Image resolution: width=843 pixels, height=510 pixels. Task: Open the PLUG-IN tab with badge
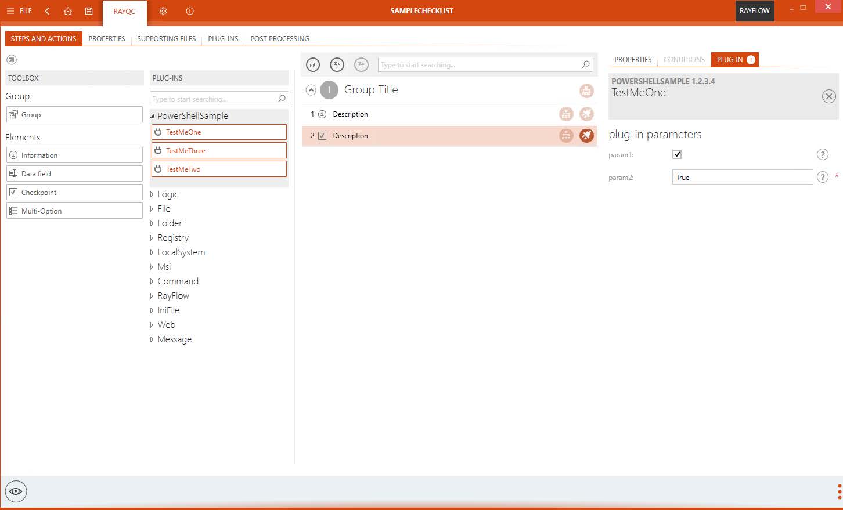[x=735, y=59]
